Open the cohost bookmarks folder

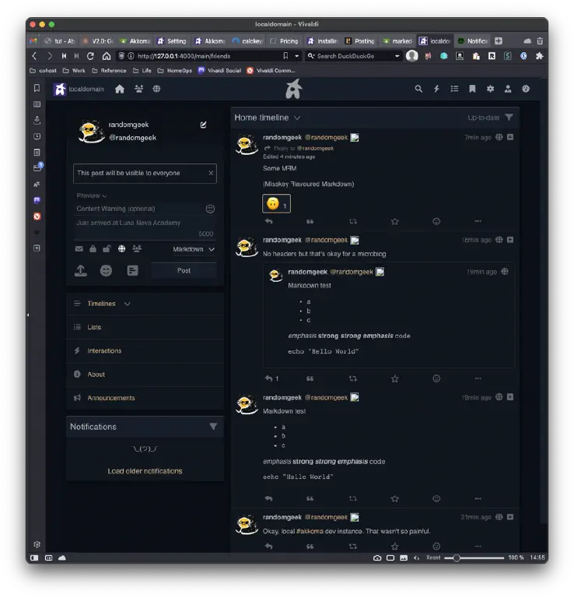[43, 71]
